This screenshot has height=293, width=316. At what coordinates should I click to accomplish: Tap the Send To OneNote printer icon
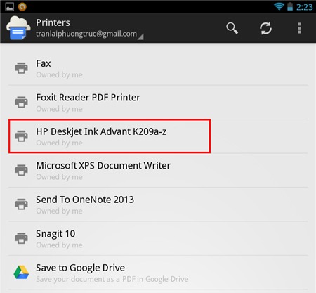[x=21, y=204]
